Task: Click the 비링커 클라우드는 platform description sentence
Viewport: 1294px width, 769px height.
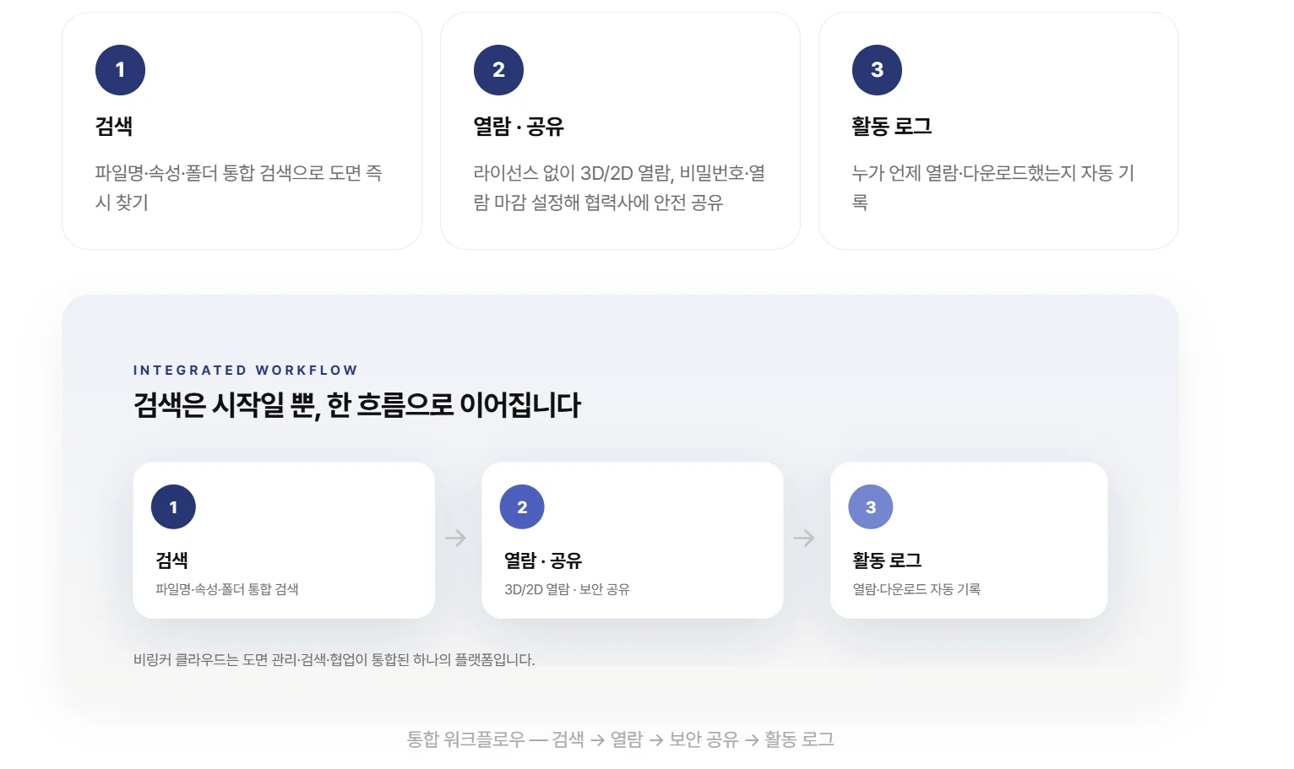Action: pyautogui.click(x=334, y=660)
